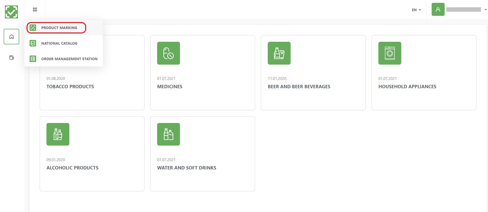
Task: Click the Water and Soft Drinks icon
Action: click(169, 134)
